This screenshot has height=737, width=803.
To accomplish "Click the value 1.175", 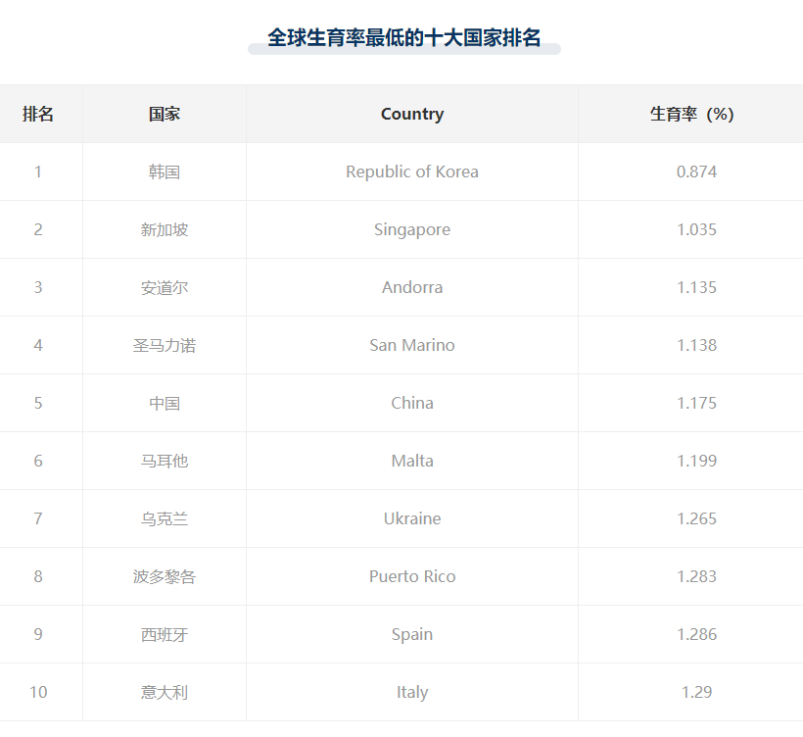I will pos(696,404).
